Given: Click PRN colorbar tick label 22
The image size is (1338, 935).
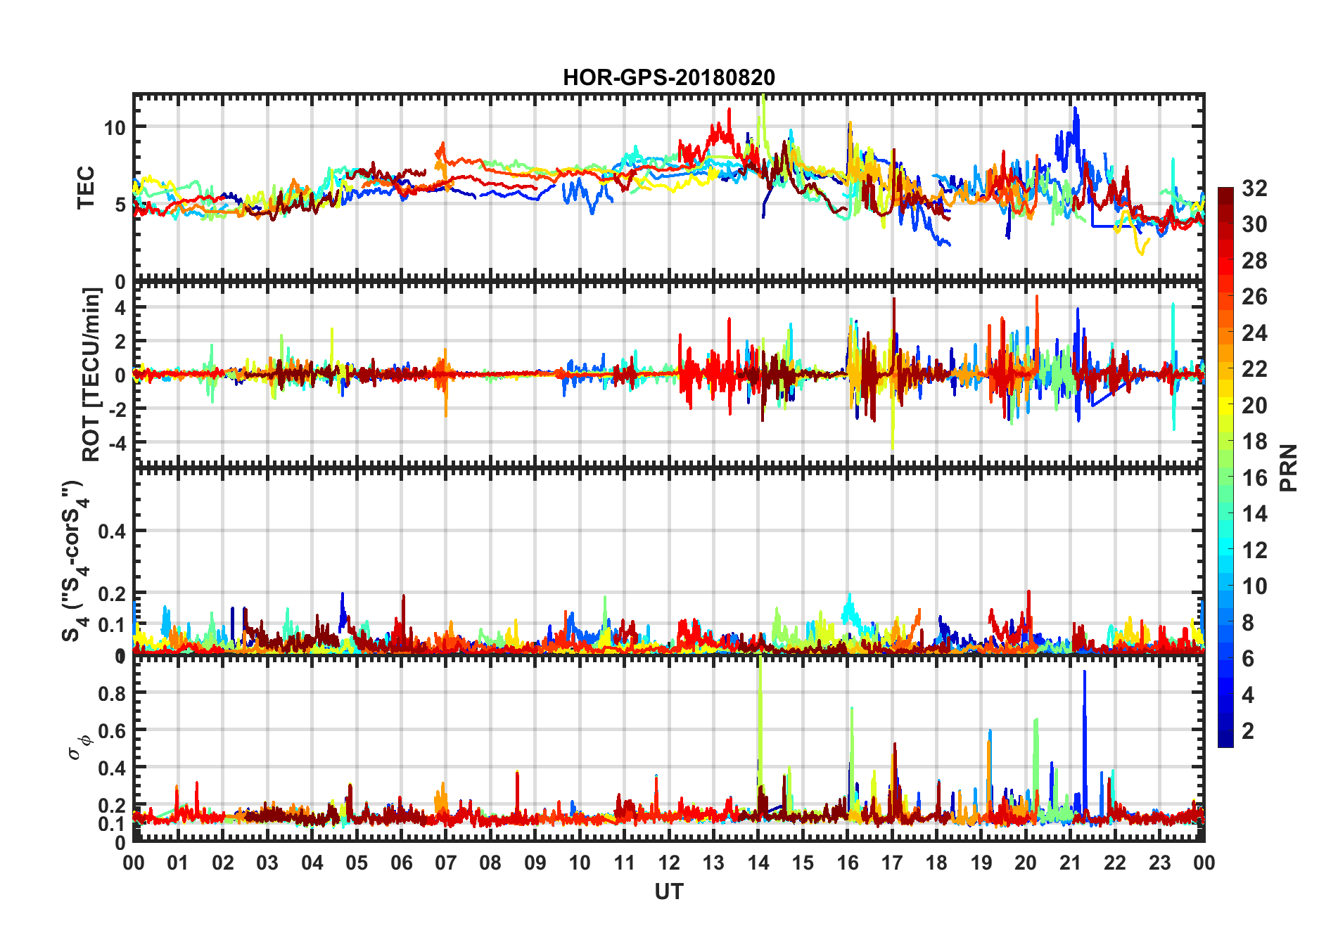Looking at the screenshot, I should 1254,368.
